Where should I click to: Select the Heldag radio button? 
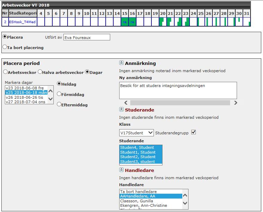tap(59, 84)
